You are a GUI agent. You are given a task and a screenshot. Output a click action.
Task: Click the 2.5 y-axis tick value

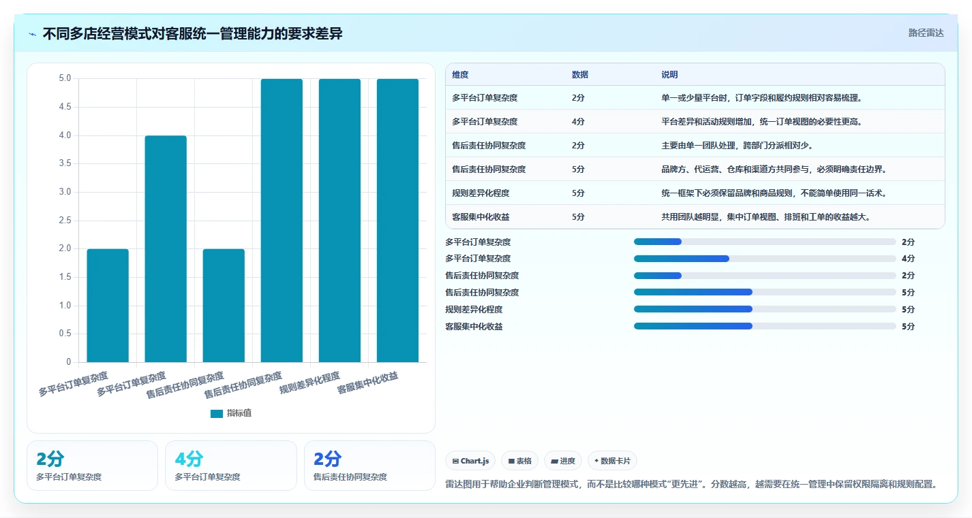(65, 221)
